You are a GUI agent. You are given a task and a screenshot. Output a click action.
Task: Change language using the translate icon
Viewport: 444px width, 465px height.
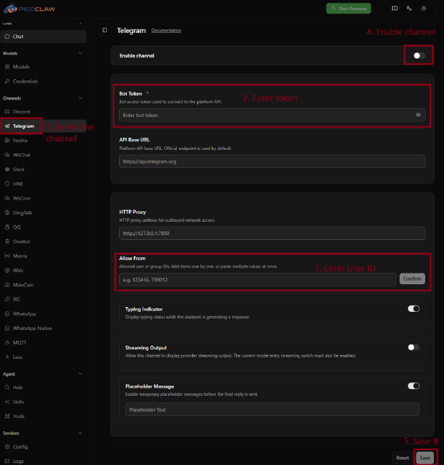pyautogui.click(x=409, y=8)
